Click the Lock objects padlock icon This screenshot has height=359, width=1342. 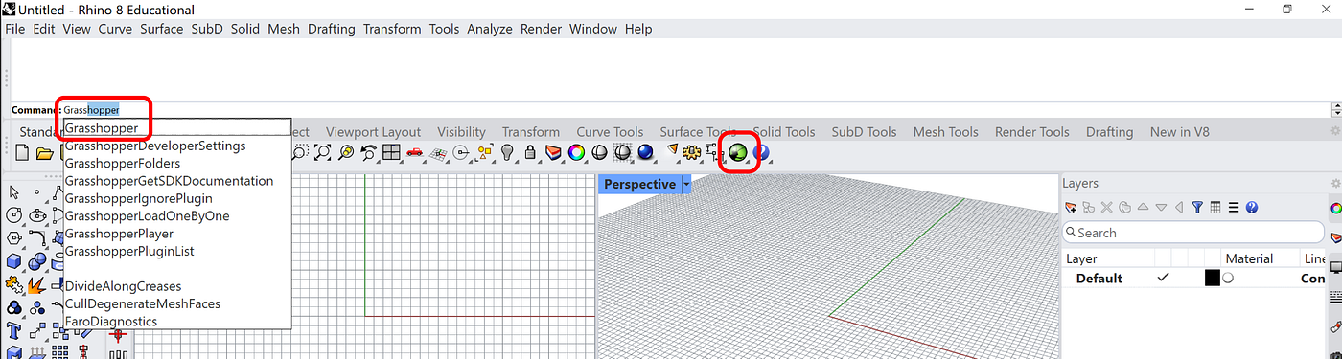click(530, 152)
